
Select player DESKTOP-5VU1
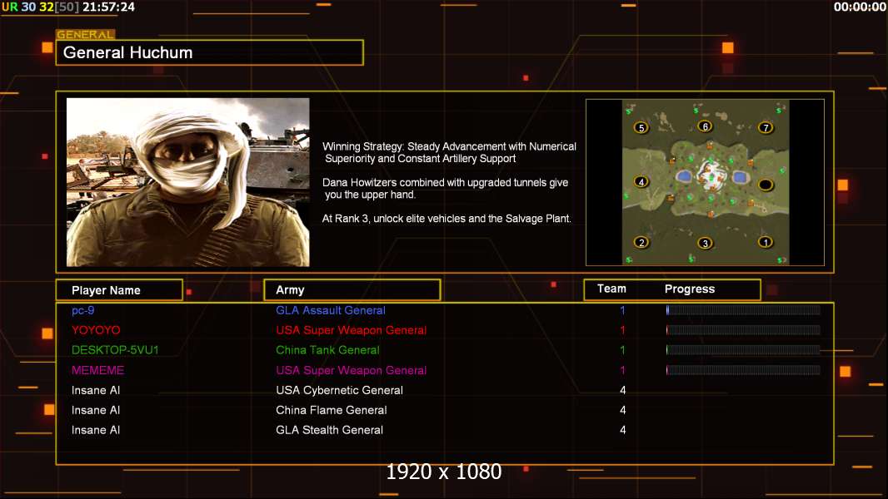[x=115, y=350]
